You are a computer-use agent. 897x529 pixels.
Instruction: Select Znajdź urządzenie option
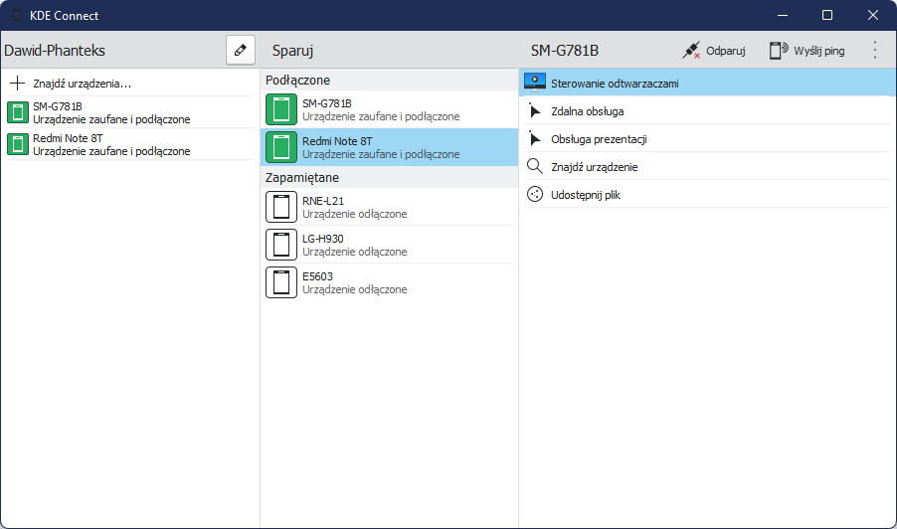tap(707, 166)
